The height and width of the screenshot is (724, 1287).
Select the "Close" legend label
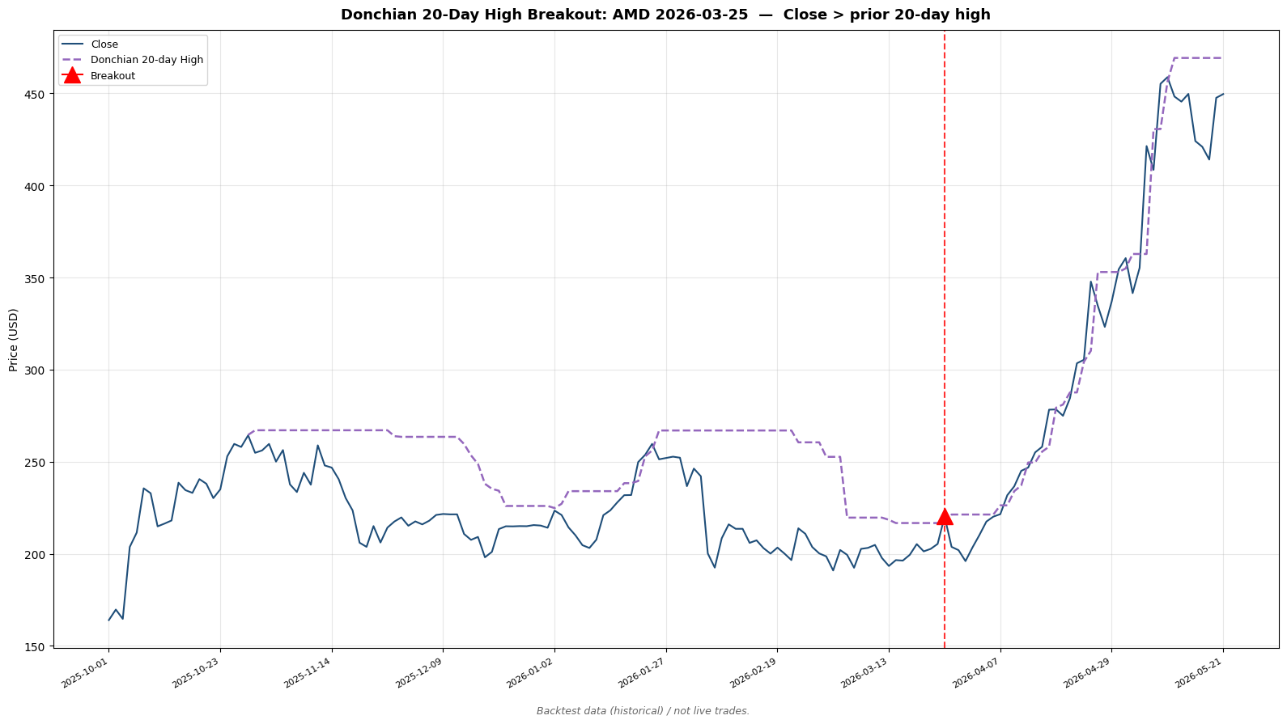[104, 44]
